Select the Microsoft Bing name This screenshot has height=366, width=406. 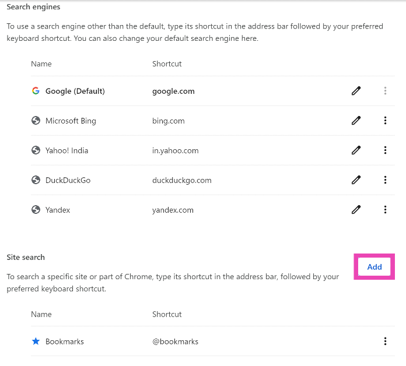click(71, 121)
